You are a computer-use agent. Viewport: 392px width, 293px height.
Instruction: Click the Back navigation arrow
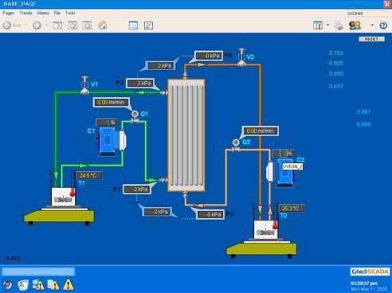coord(7,25)
